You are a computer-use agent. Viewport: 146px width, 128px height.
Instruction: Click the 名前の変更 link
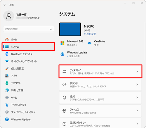(90, 34)
